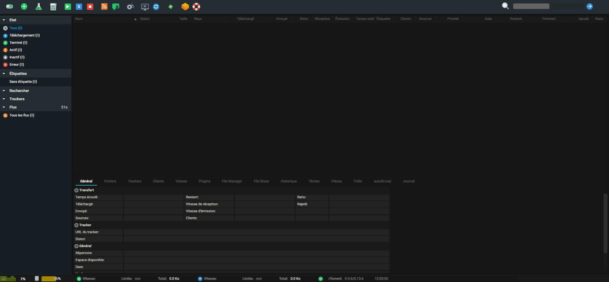
Task: Click the green chat download icon
Action: (x=116, y=7)
